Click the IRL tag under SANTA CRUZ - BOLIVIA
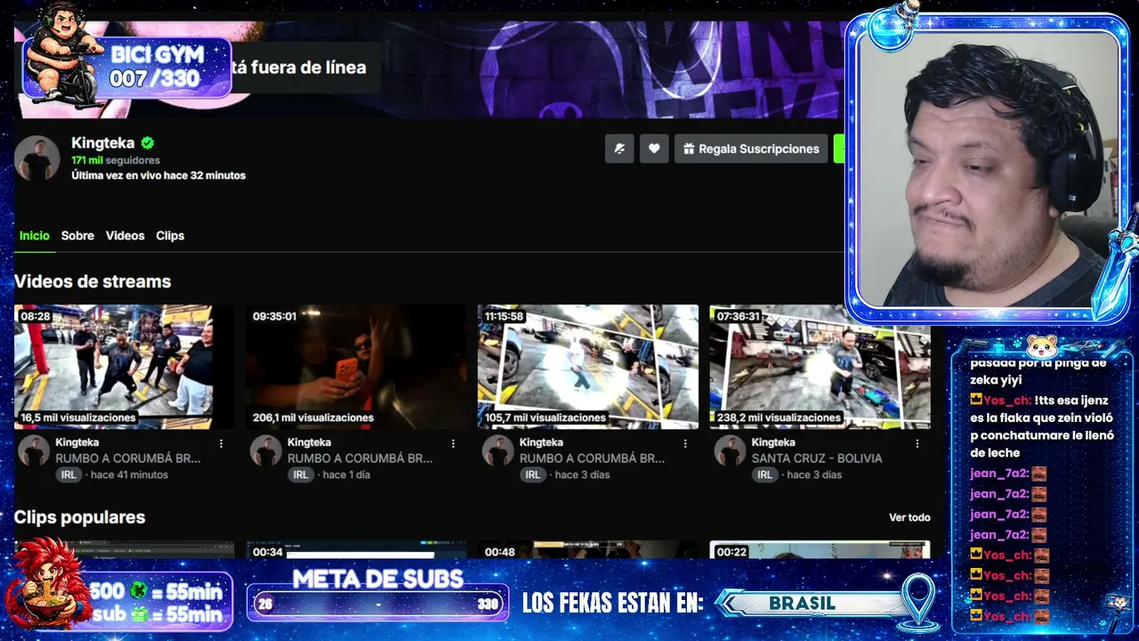The image size is (1139, 641). (765, 475)
